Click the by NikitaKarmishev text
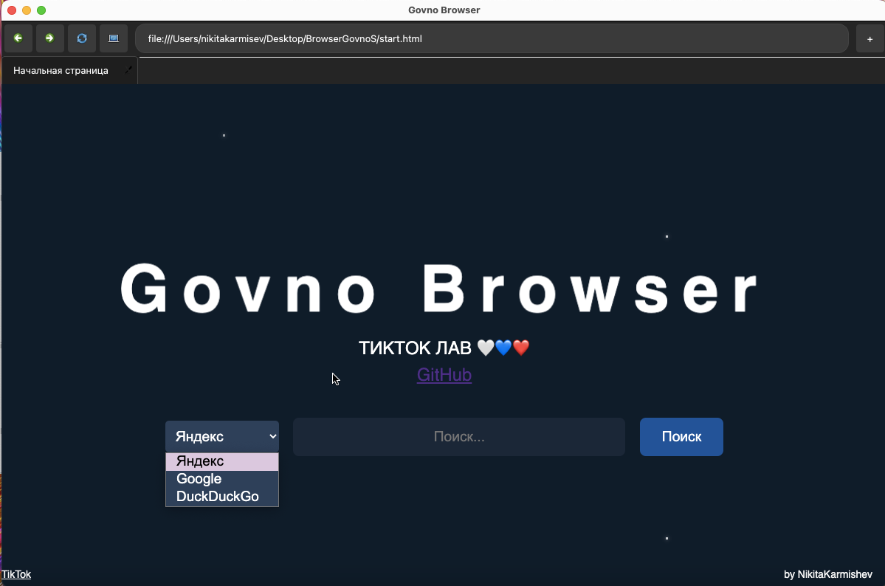 click(x=828, y=574)
